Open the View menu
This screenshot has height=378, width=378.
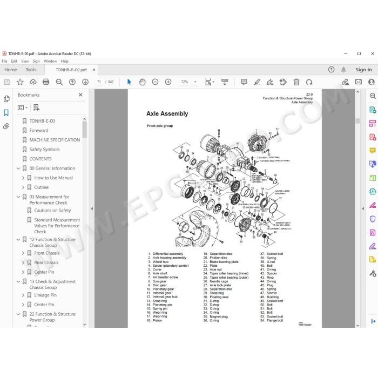click(25, 61)
